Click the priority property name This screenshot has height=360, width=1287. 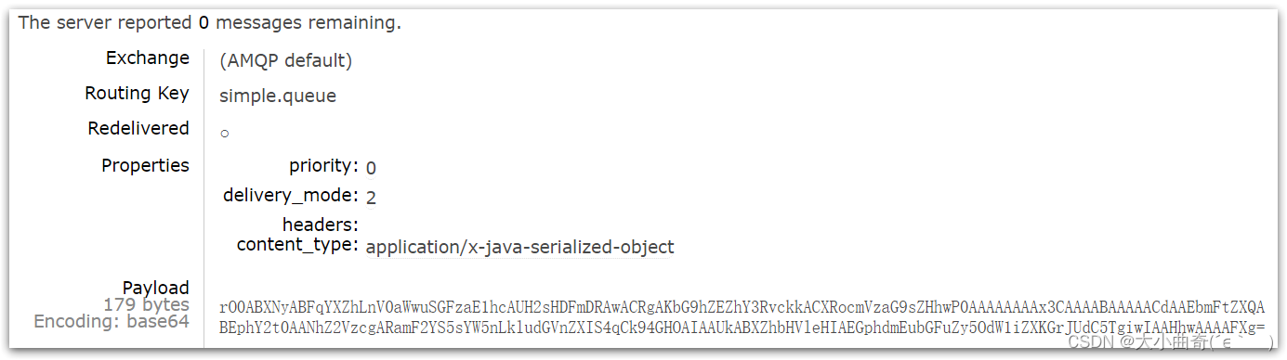(324, 166)
